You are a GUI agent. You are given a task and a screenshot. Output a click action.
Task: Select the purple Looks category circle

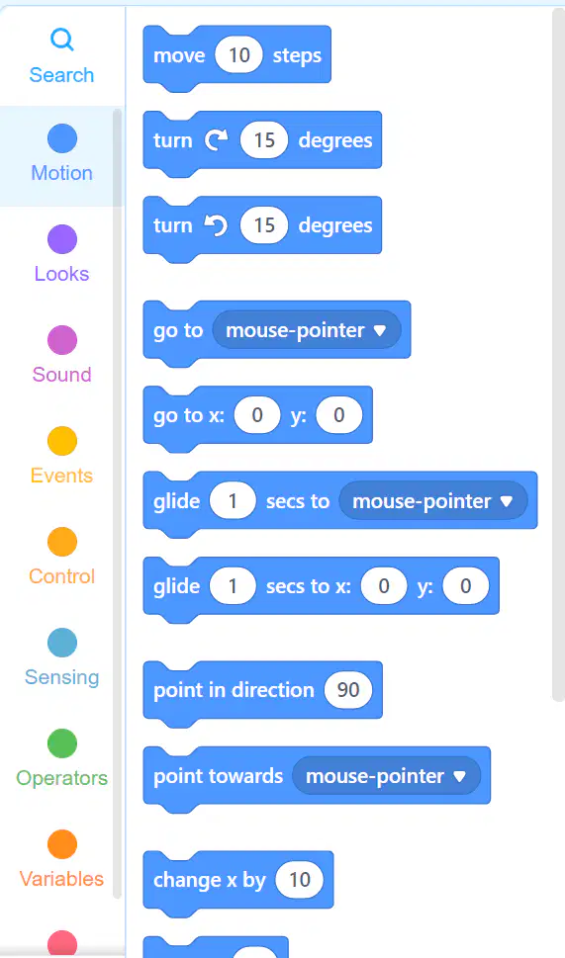(61, 239)
